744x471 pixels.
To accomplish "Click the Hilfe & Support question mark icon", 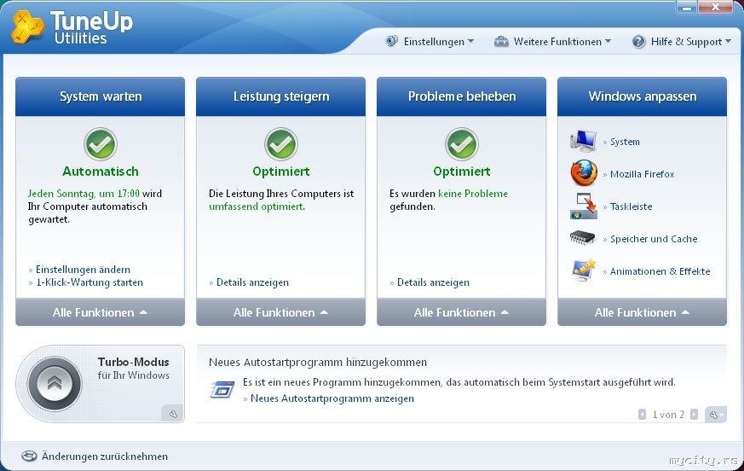I will click(x=638, y=41).
